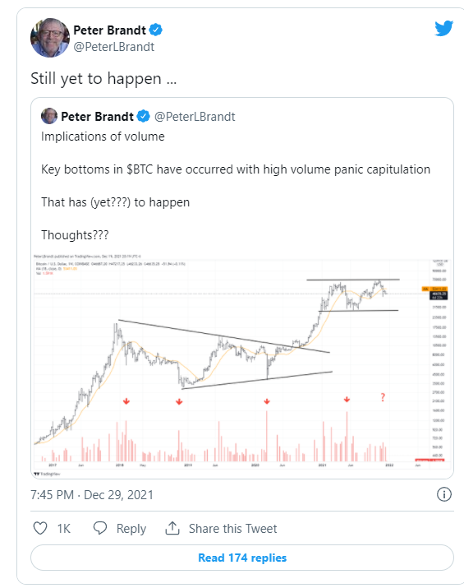
Task: Click the $BTC cashtag in the quoted text
Action: point(140,169)
